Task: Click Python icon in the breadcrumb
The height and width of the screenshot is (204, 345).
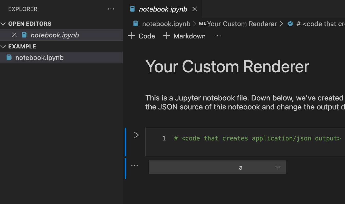Action: click(x=290, y=24)
